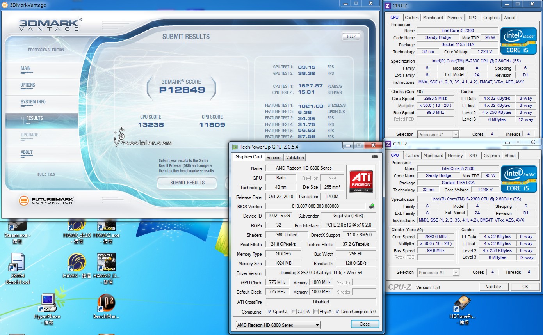The image size is (543, 335).
Task: Toggle the OpenCL checkbox in GPU-Z
Action: click(x=269, y=312)
